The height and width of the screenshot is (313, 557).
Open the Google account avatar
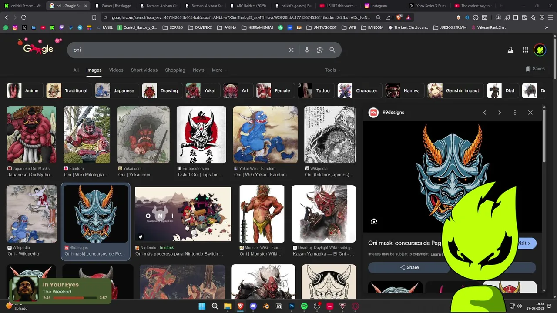tap(540, 50)
